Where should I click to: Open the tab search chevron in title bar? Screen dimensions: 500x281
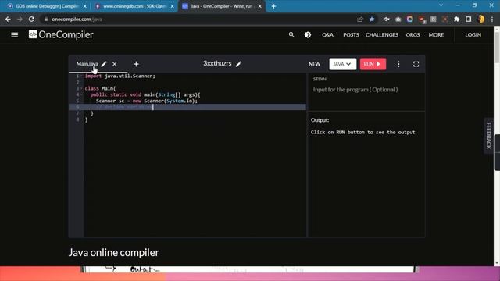pos(441,5)
